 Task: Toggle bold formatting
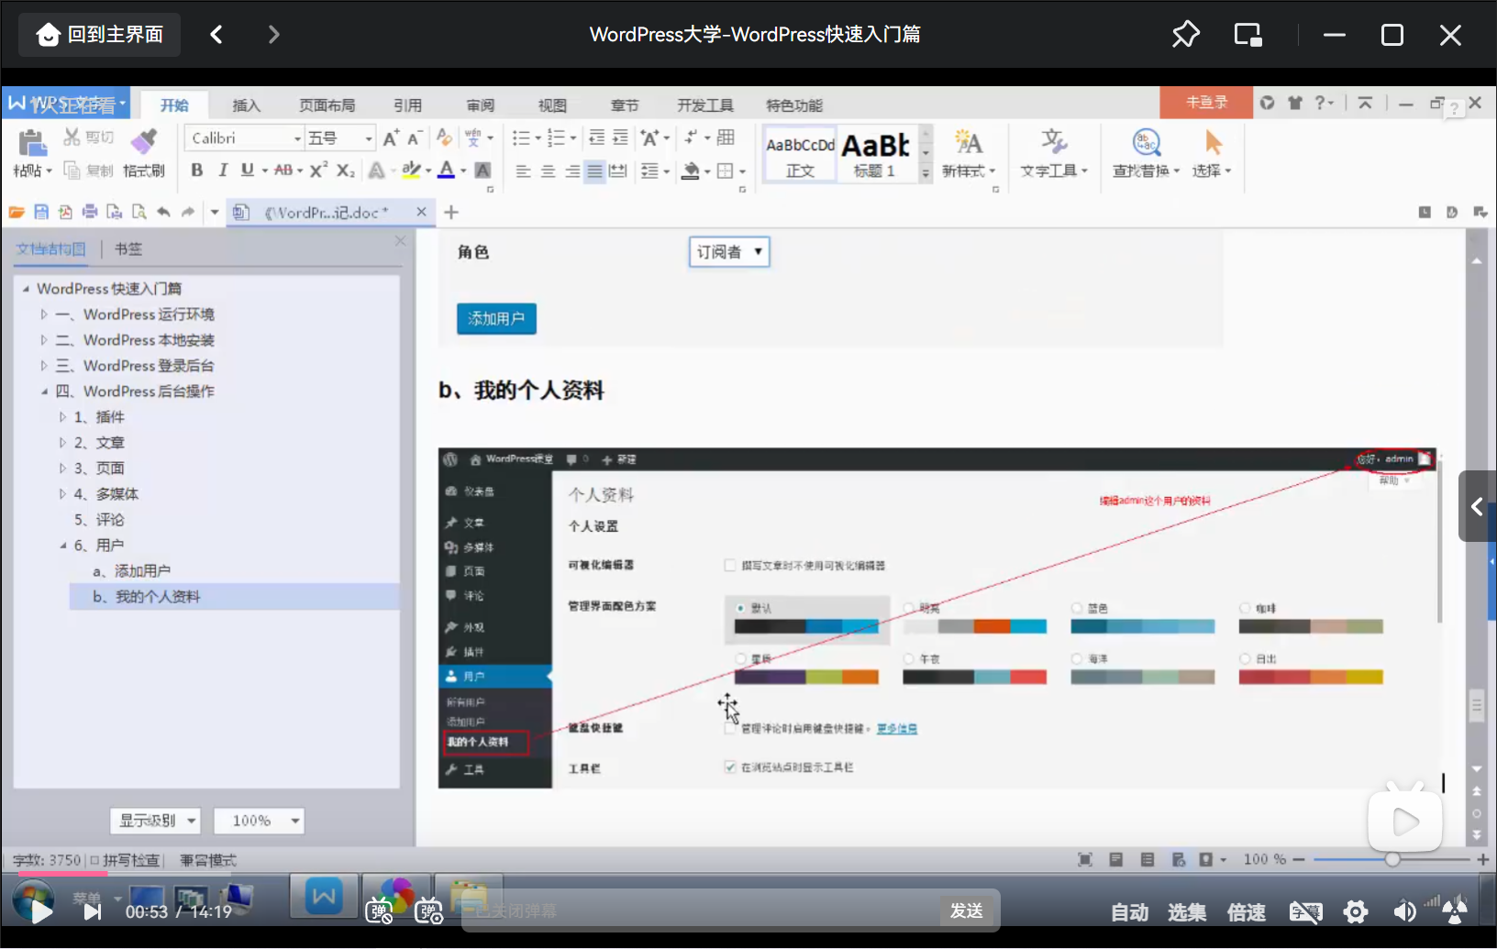[x=196, y=170]
